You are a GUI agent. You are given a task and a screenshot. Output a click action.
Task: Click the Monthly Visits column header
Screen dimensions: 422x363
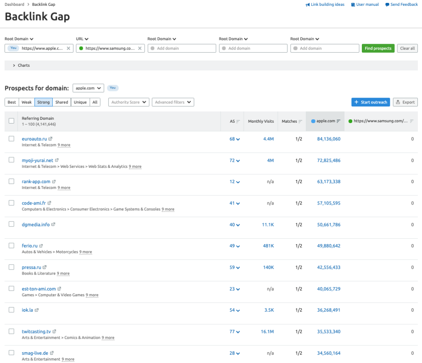click(x=261, y=121)
